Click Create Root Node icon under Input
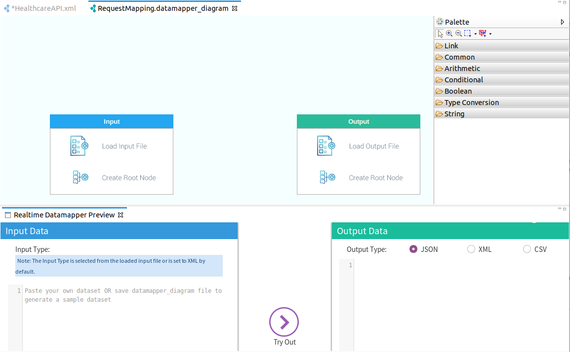The width and height of the screenshot is (570, 352). pos(79,177)
